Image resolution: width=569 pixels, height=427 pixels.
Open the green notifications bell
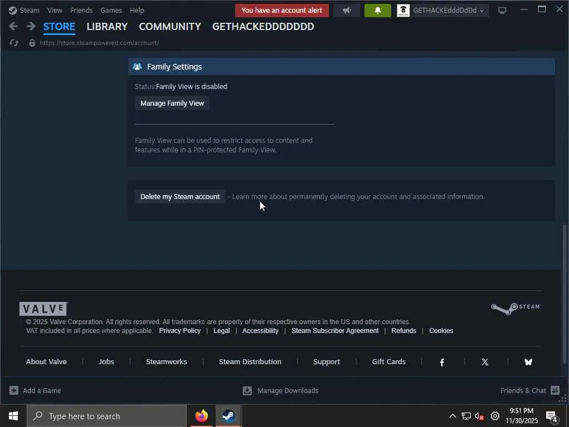tap(377, 11)
